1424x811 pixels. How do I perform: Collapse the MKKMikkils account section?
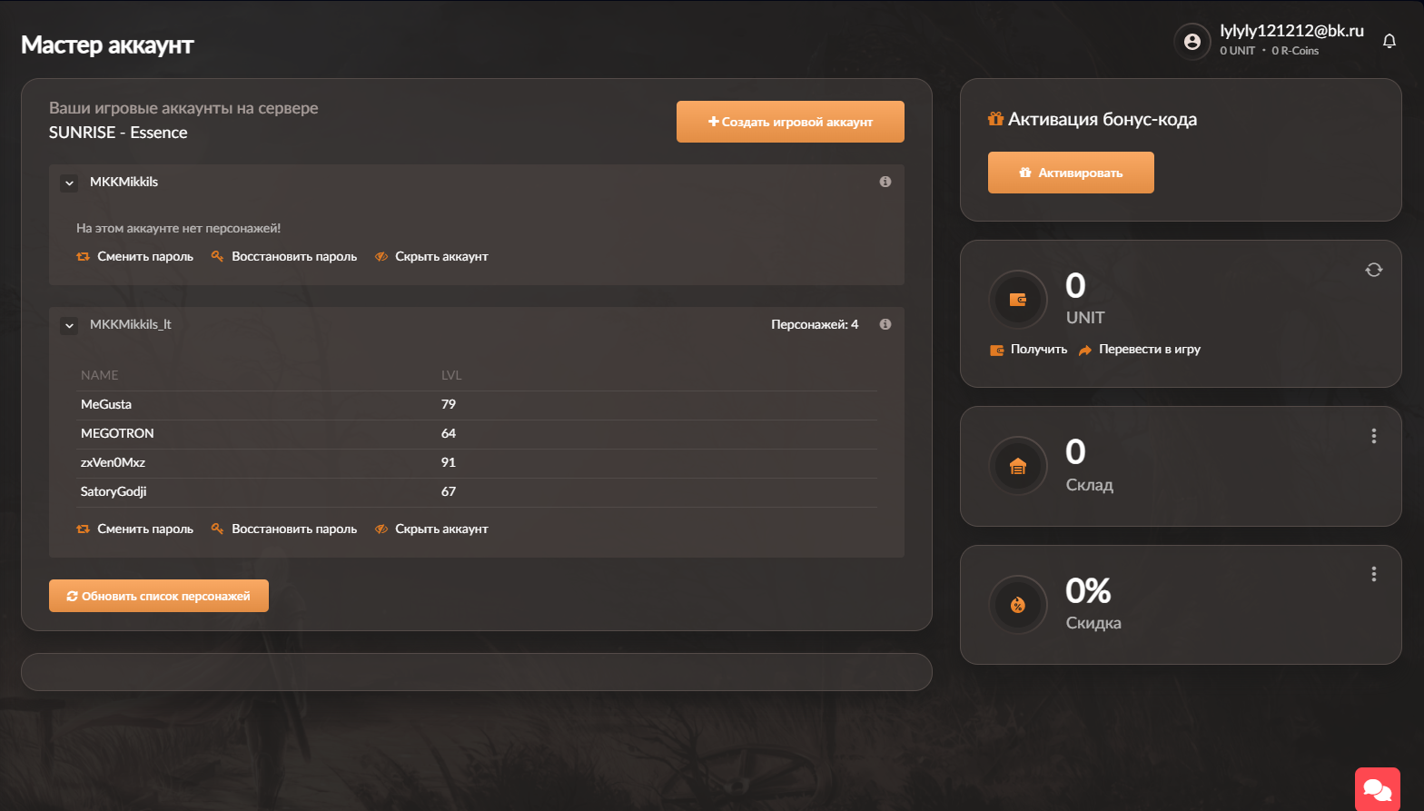click(69, 183)
